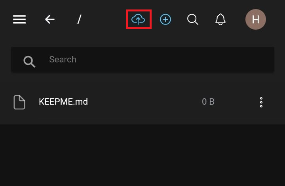Screen dimensions: 285x186
Task: Select KEEPME.md row between name and size
Action: point(142,102)
